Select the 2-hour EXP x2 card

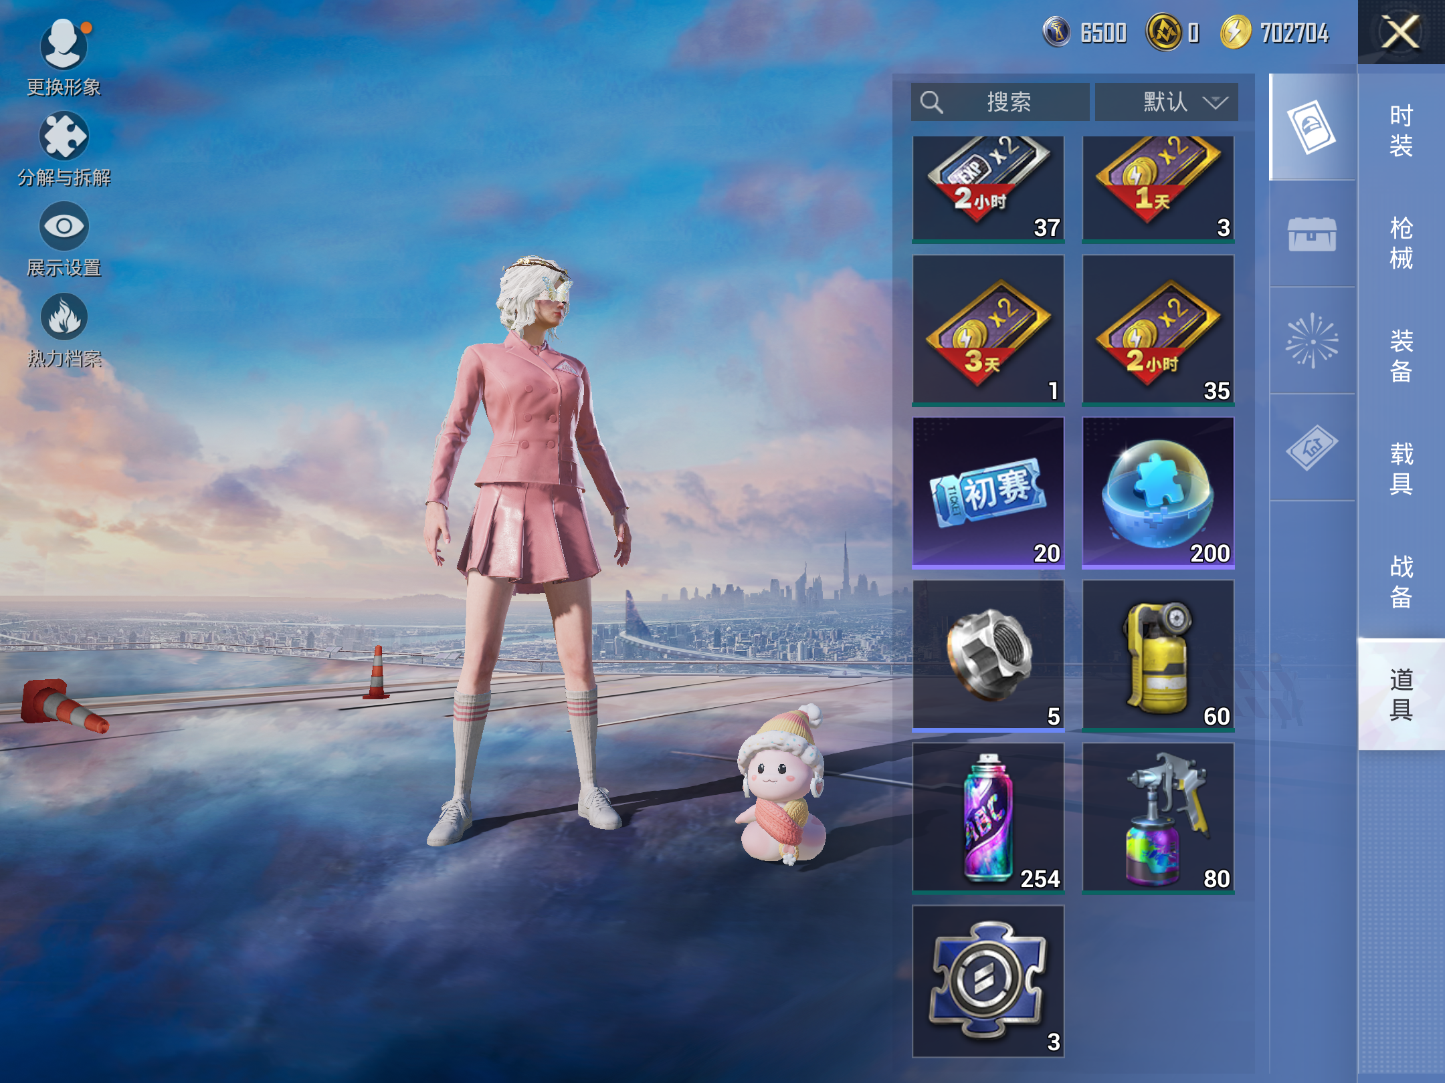(x=988, y=188)
